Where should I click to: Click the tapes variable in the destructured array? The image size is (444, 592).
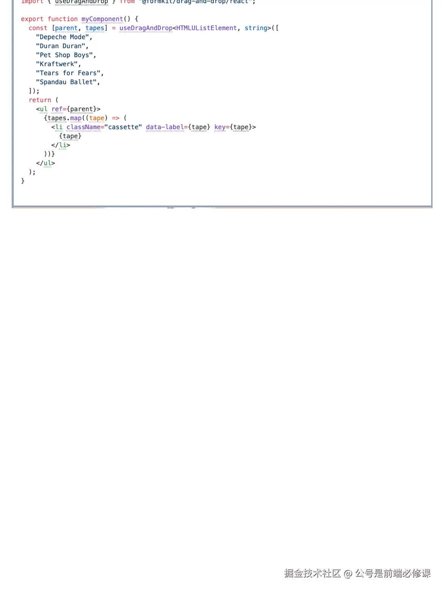tap(94, 28)
